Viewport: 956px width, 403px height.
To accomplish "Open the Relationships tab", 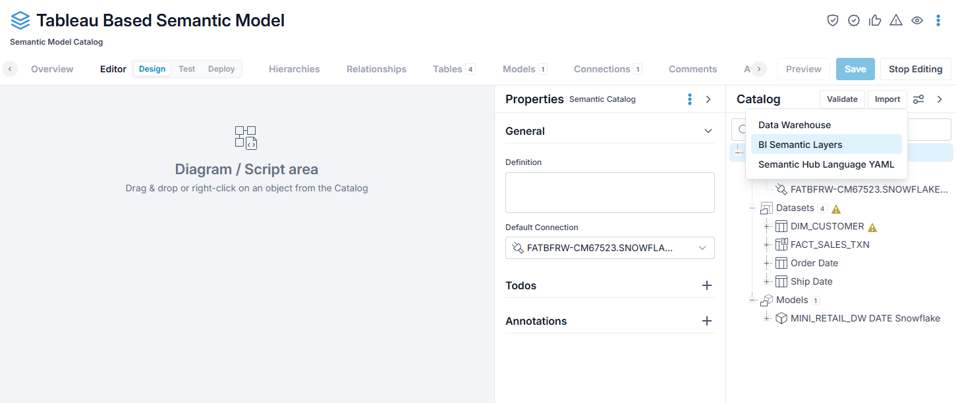I will 376,69.
